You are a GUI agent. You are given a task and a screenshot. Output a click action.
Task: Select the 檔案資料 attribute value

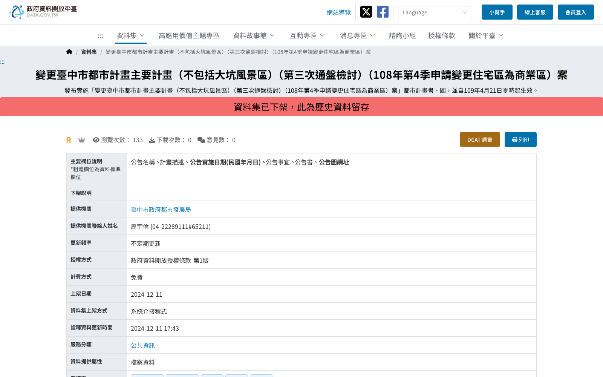(143, 362)
